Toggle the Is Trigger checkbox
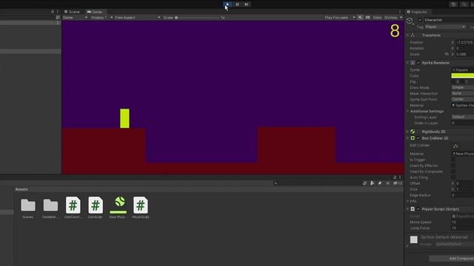 pos(453,160)
